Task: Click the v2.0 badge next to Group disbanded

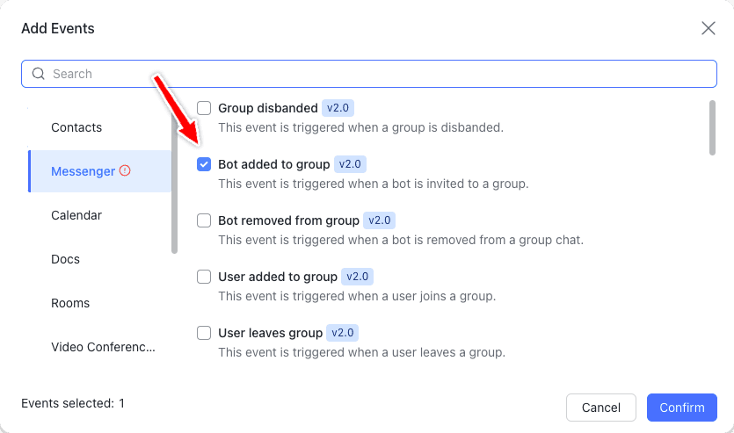Action: tap(338, 108)
